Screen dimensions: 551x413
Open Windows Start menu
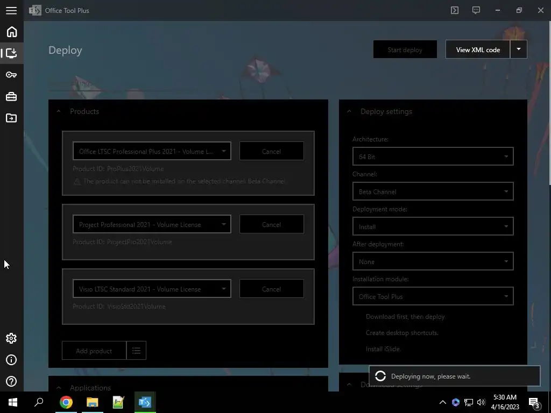coord(13,402)
